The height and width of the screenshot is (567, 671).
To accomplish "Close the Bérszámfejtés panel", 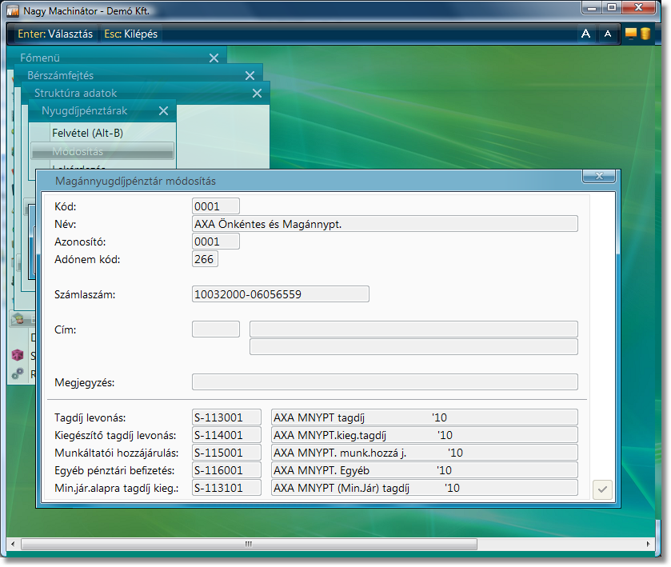I will pyautogui.click(x=250, y=75).
